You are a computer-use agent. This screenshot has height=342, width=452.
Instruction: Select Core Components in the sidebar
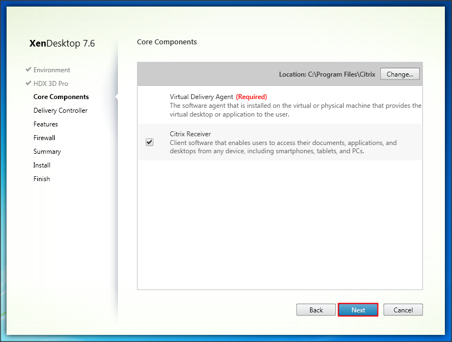click(x=61, y=97)
